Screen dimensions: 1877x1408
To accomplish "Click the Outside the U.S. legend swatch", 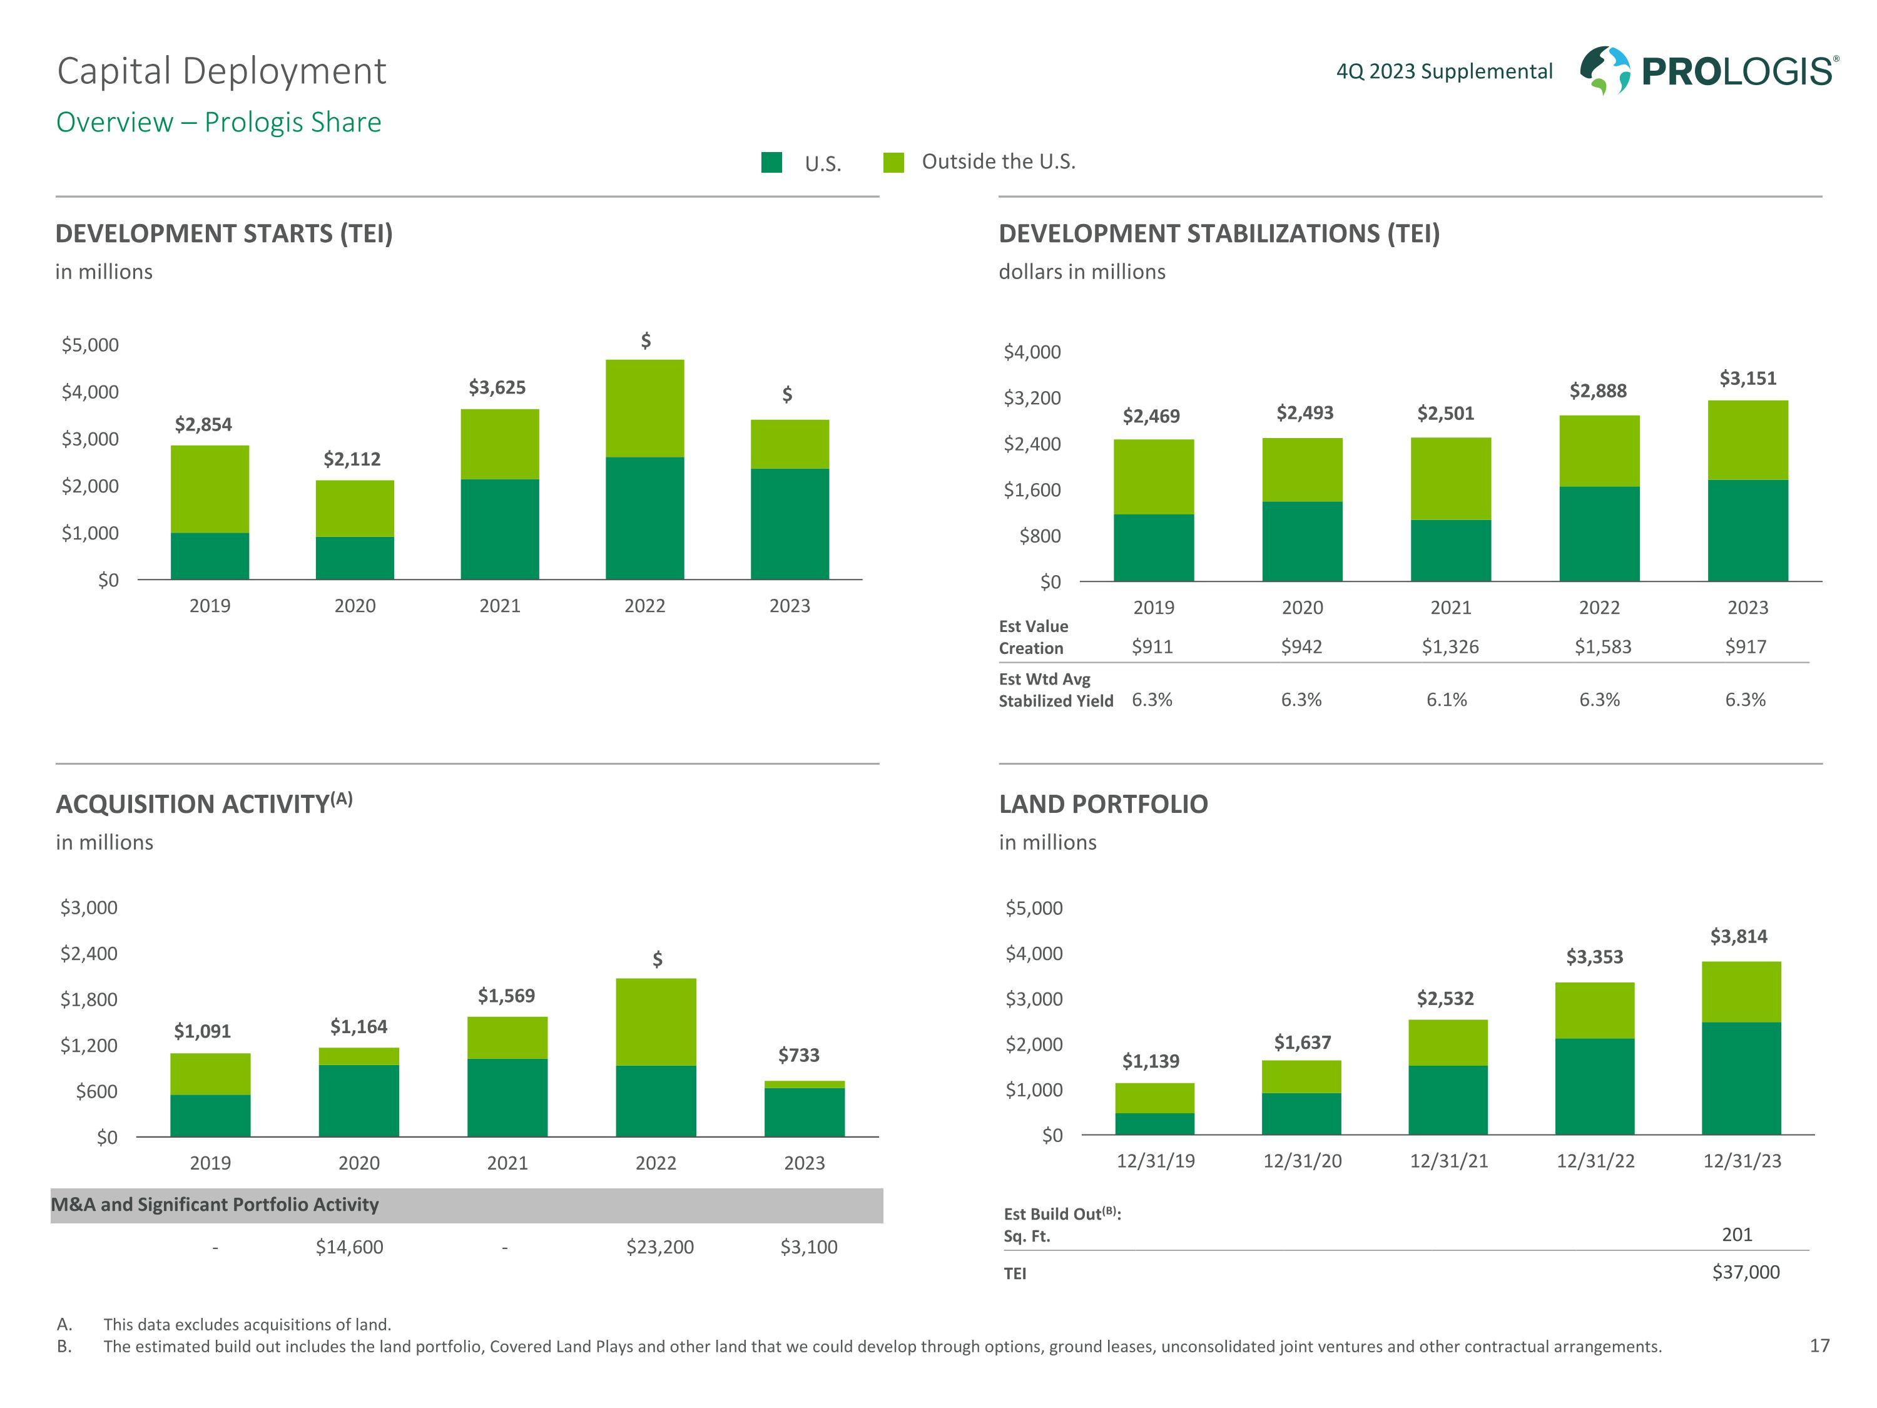I will [x=893, y=162].
